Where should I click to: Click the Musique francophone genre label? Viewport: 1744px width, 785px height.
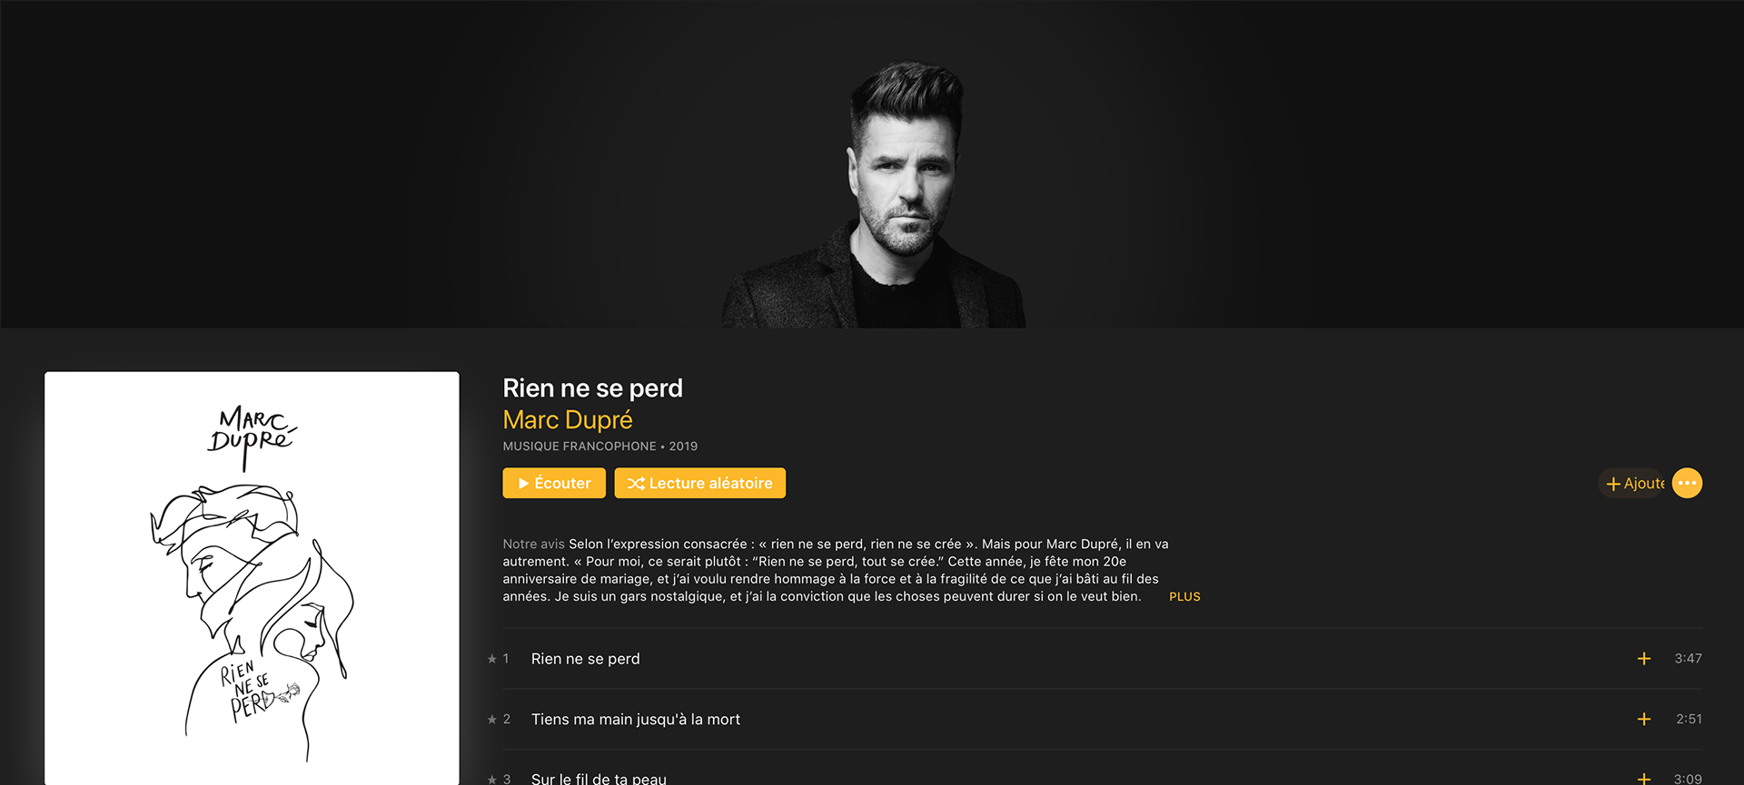point(580,446)
